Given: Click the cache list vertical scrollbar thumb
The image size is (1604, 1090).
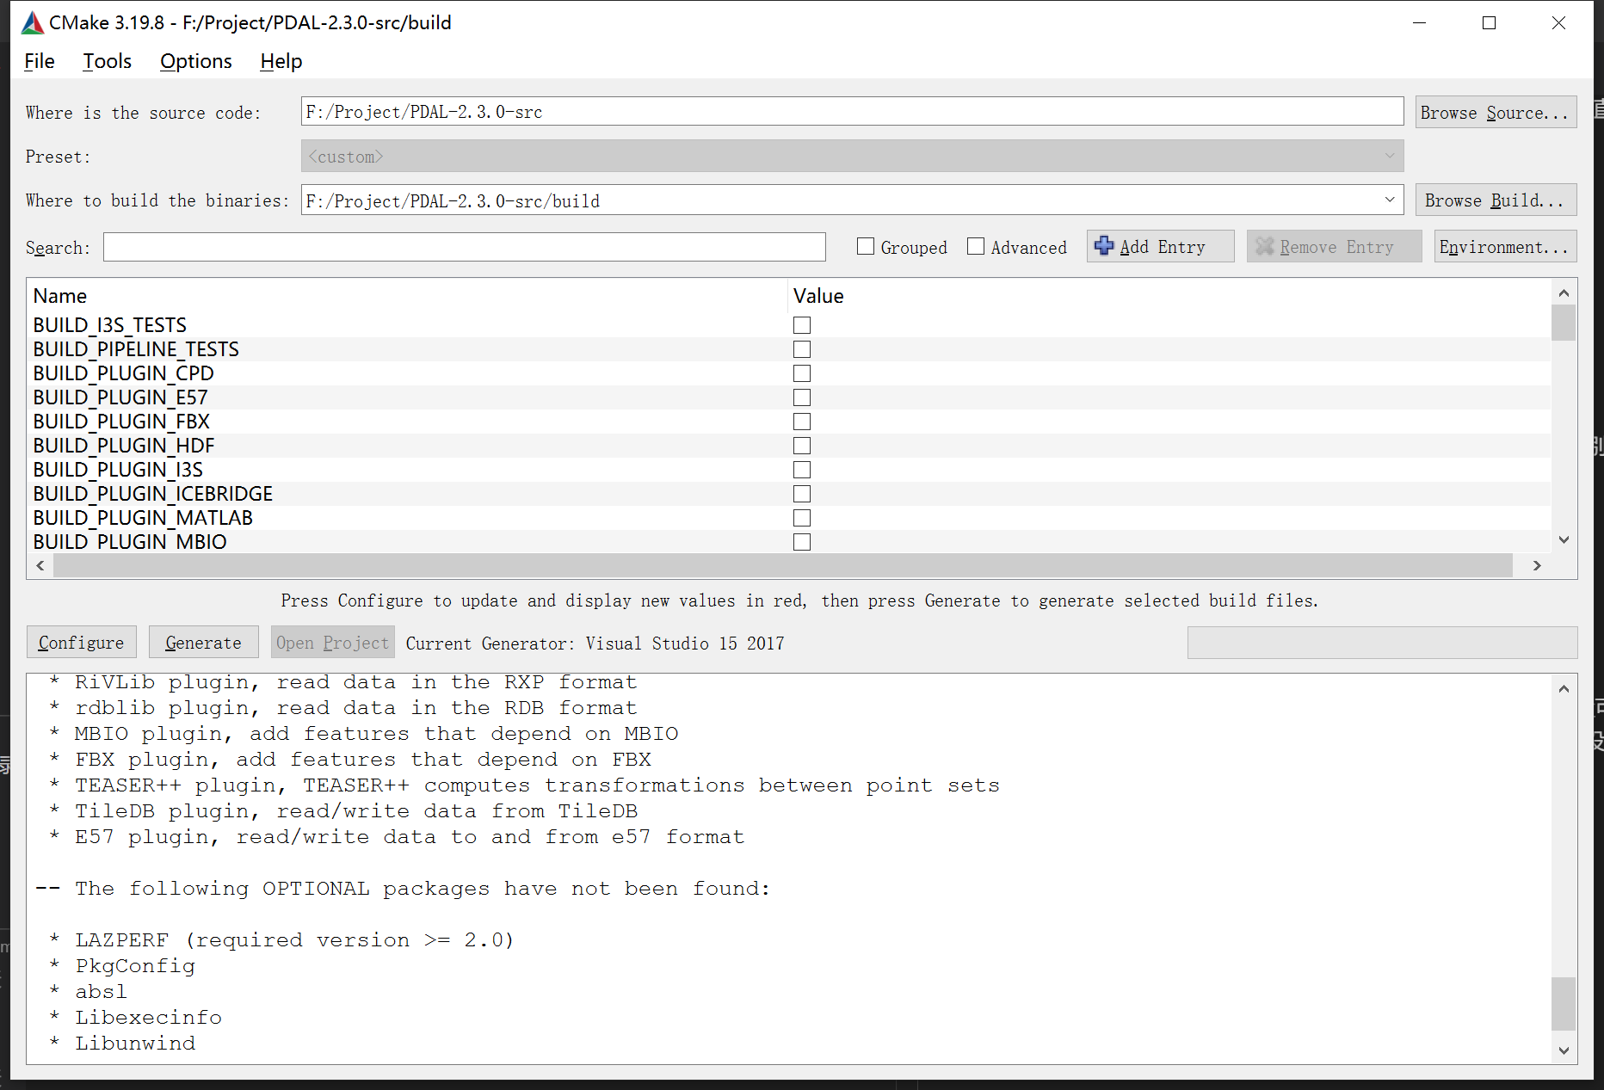Looking at the screenshot, I should 1564,323.
